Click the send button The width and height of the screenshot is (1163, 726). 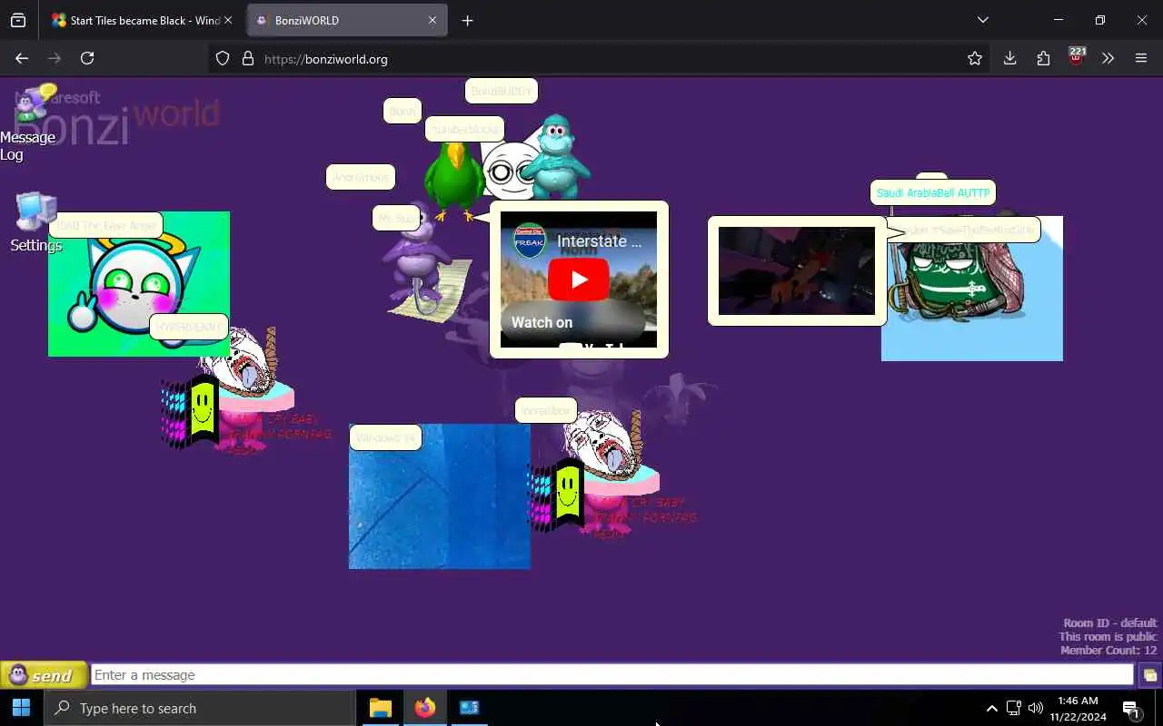(44, 675)
